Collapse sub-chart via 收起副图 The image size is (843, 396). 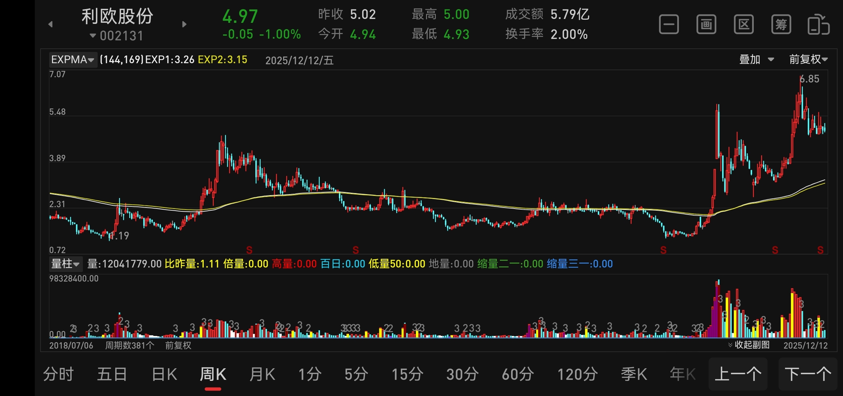(749, 345)
